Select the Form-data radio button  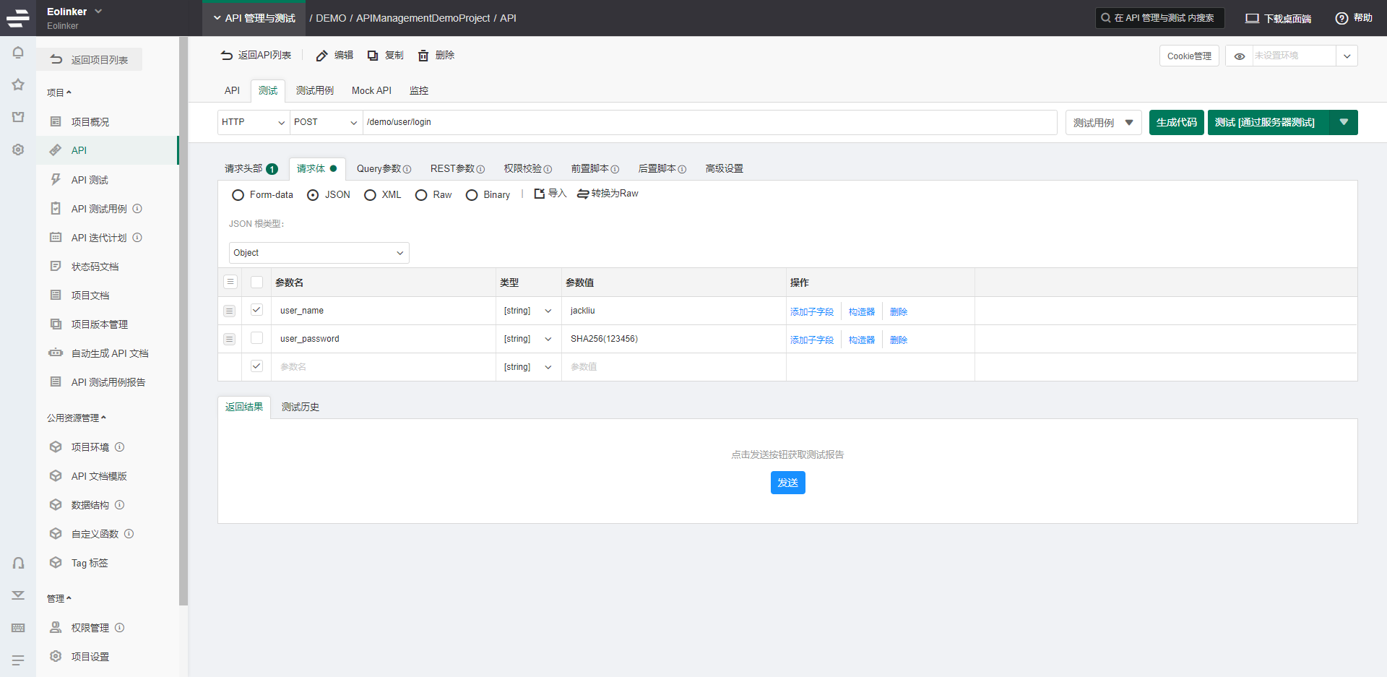coord(238,195)
